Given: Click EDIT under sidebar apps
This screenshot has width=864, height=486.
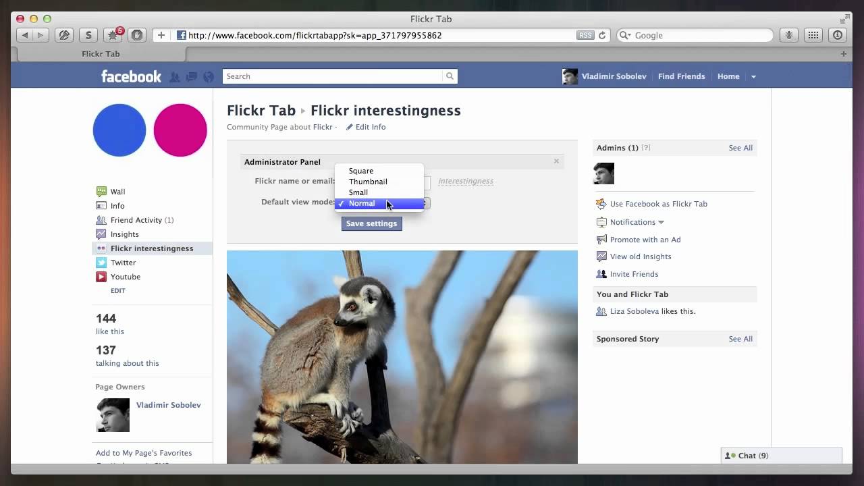Looking at the screenshot, I should (x=118, y=291).
